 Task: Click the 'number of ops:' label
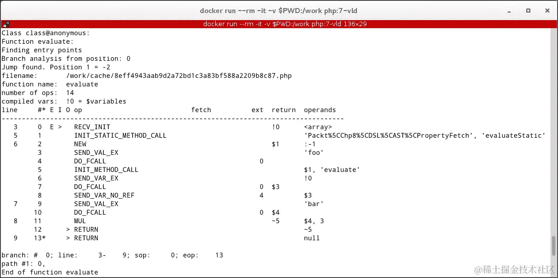30,92
